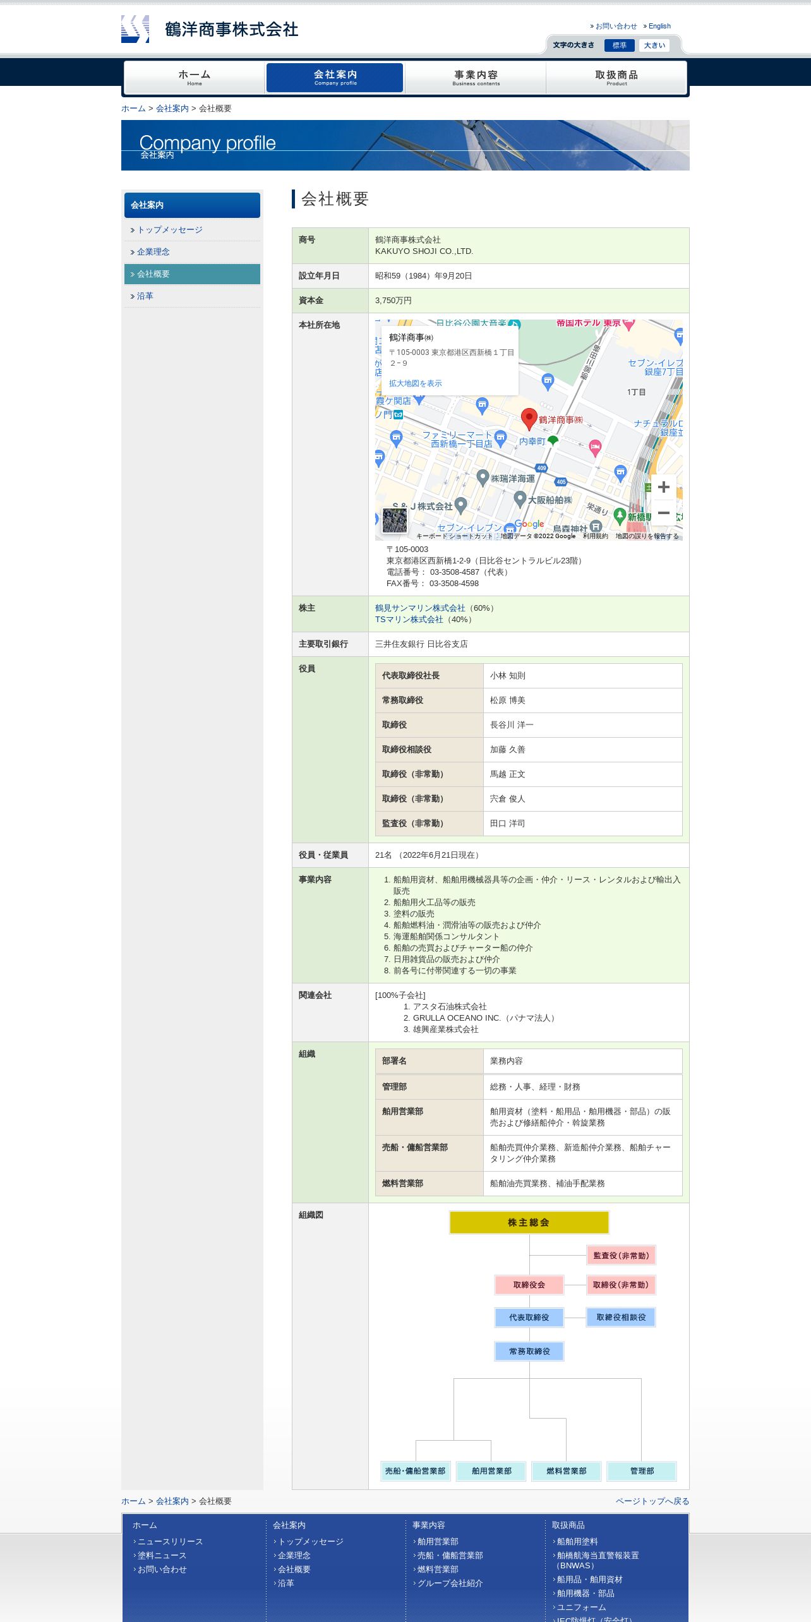Open footer 沿革 link
811x1622 pixels.
pyautogui.click(x=286, y=1583)
